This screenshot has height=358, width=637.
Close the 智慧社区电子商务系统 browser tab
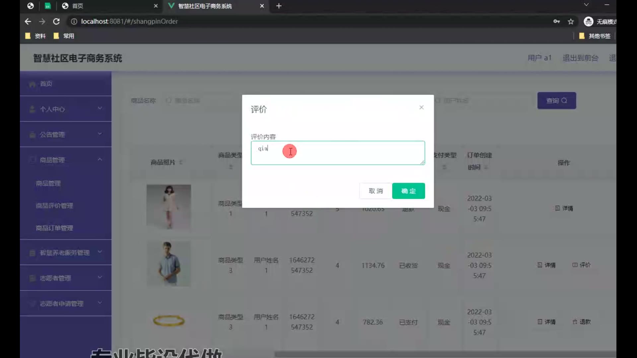(x=262, y=6)
